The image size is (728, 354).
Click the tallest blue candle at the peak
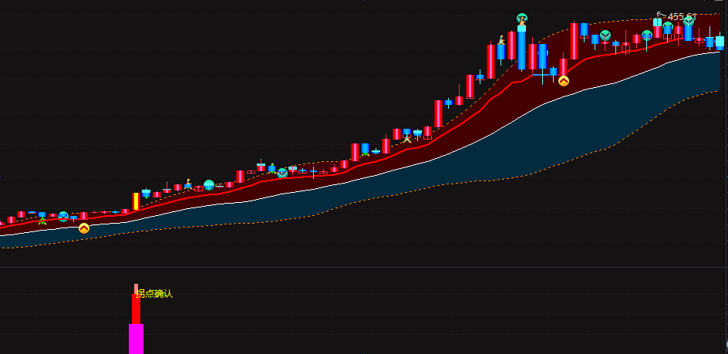pyautogui.click(x=522, y=47)
